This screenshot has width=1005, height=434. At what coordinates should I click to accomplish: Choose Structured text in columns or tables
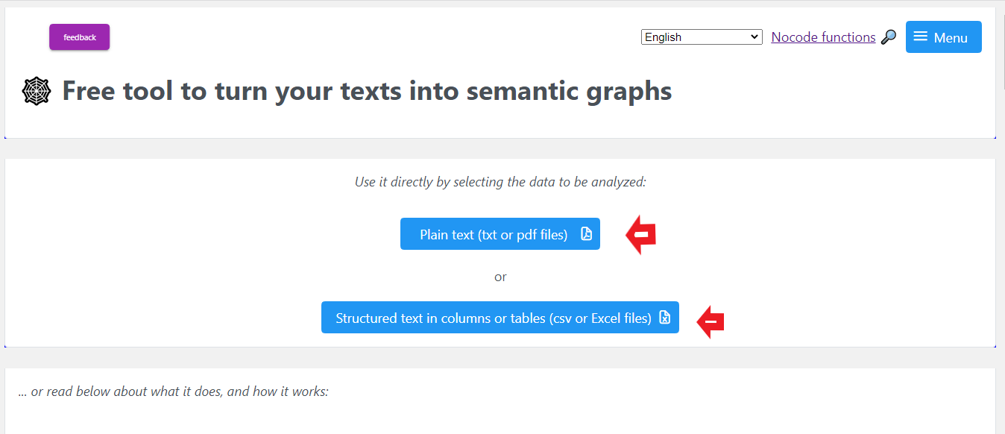(x=493, y=318)
